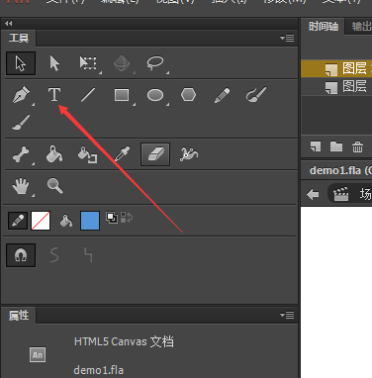
Task: Select the highlighted 图层 layer
Action: click(x=336, y=68)
